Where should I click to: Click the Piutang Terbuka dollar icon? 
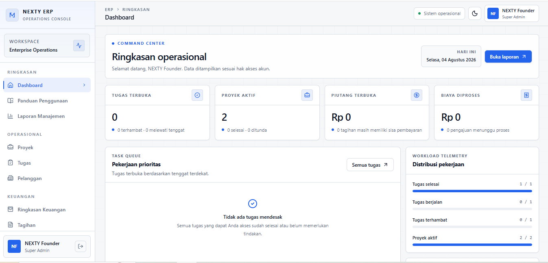coord(417,95)
